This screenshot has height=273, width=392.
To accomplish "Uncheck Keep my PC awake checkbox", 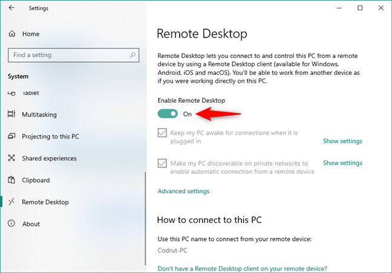I will (162, 132).
